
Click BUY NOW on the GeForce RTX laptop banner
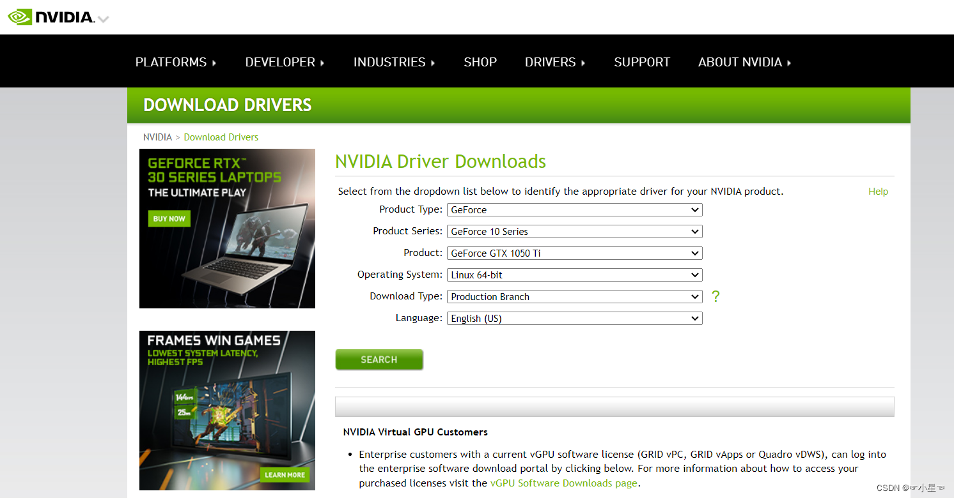coord(169,218)
